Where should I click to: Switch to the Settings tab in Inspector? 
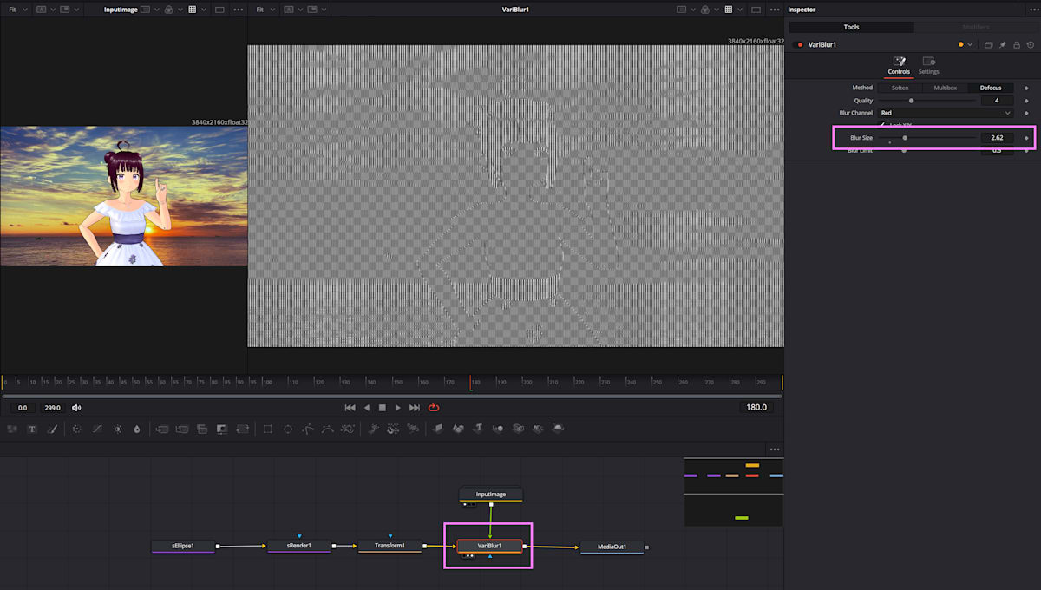tap(928, 66)
